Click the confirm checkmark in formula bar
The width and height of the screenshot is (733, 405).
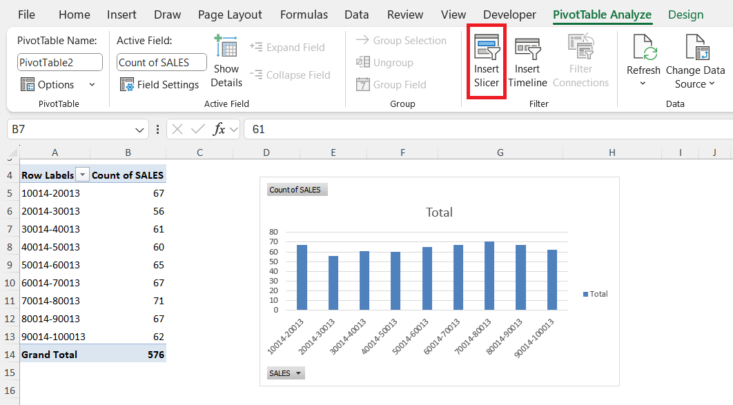tap(197, 129)
